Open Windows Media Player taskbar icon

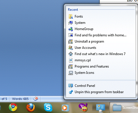point(65,108)
